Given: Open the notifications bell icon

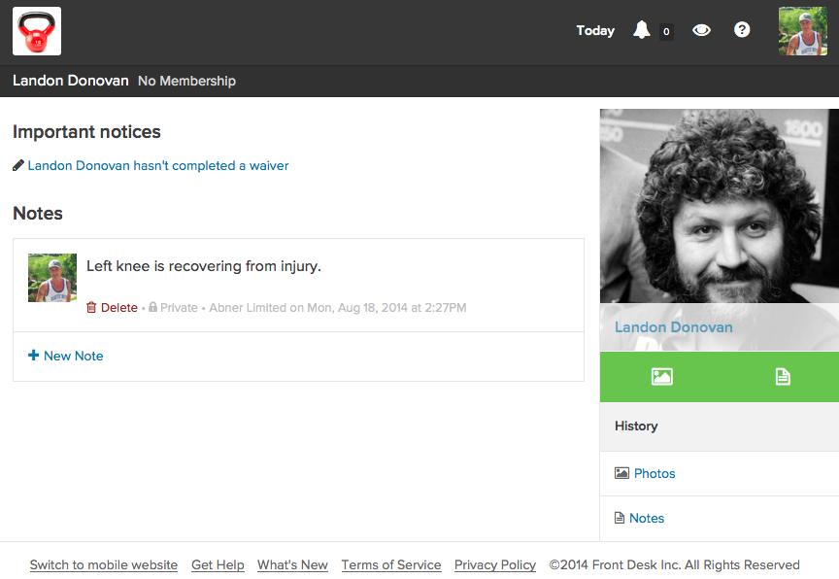Looking at the screenshot, I should [641, 30].
